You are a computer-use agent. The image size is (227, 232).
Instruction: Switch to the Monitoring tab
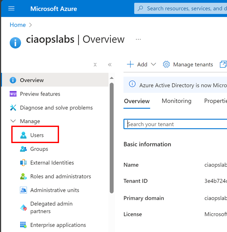[x=176, y=101]
